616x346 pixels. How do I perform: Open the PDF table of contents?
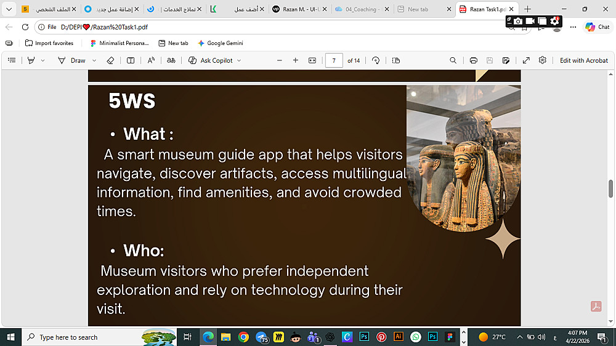[12, 60]
